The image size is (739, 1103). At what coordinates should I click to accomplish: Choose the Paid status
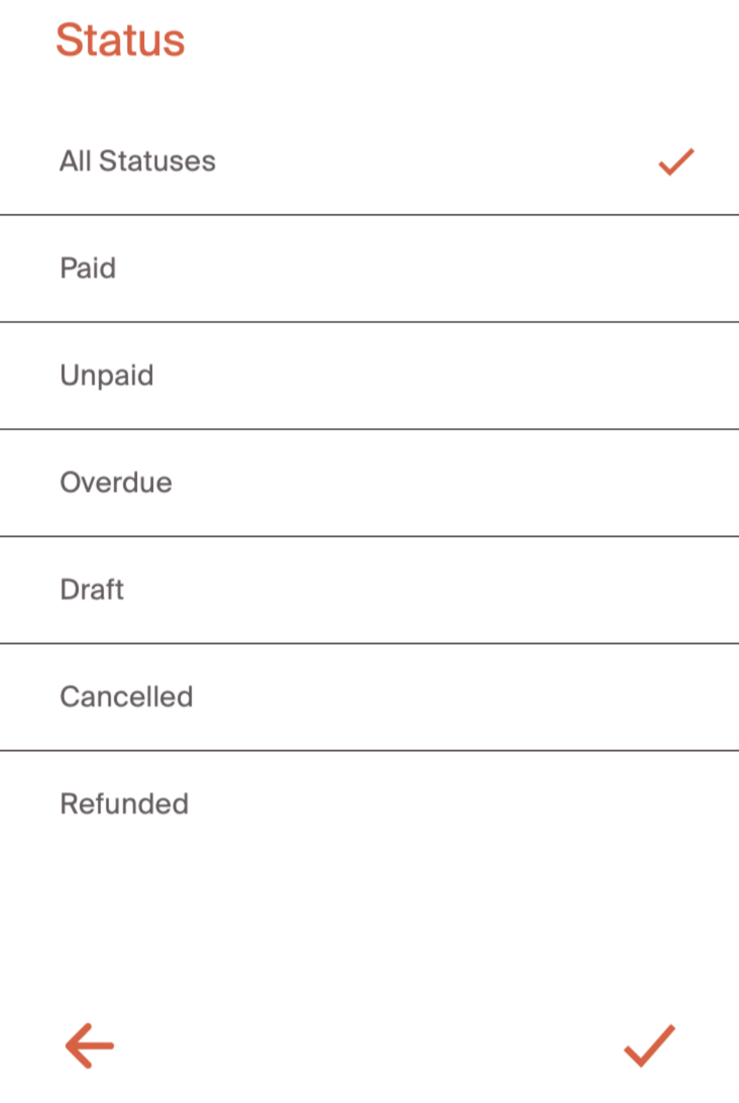(x=88, y=268)
